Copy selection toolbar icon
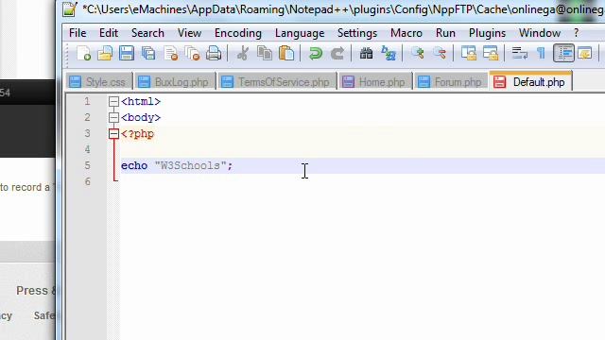 click(265, 53)
